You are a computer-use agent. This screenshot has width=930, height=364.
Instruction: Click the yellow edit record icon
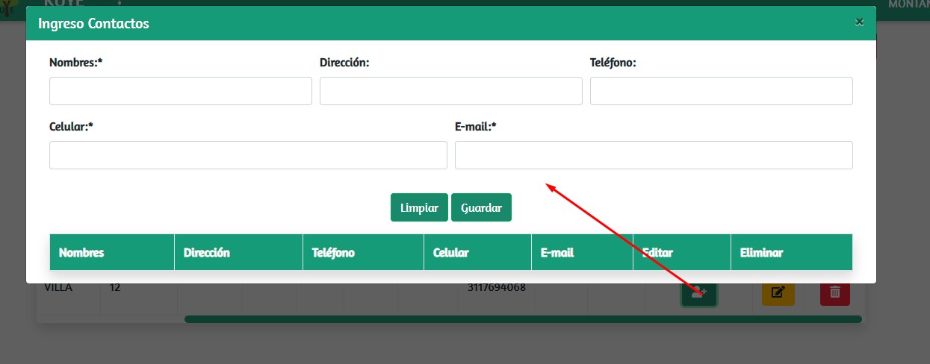tap(778, 292)
